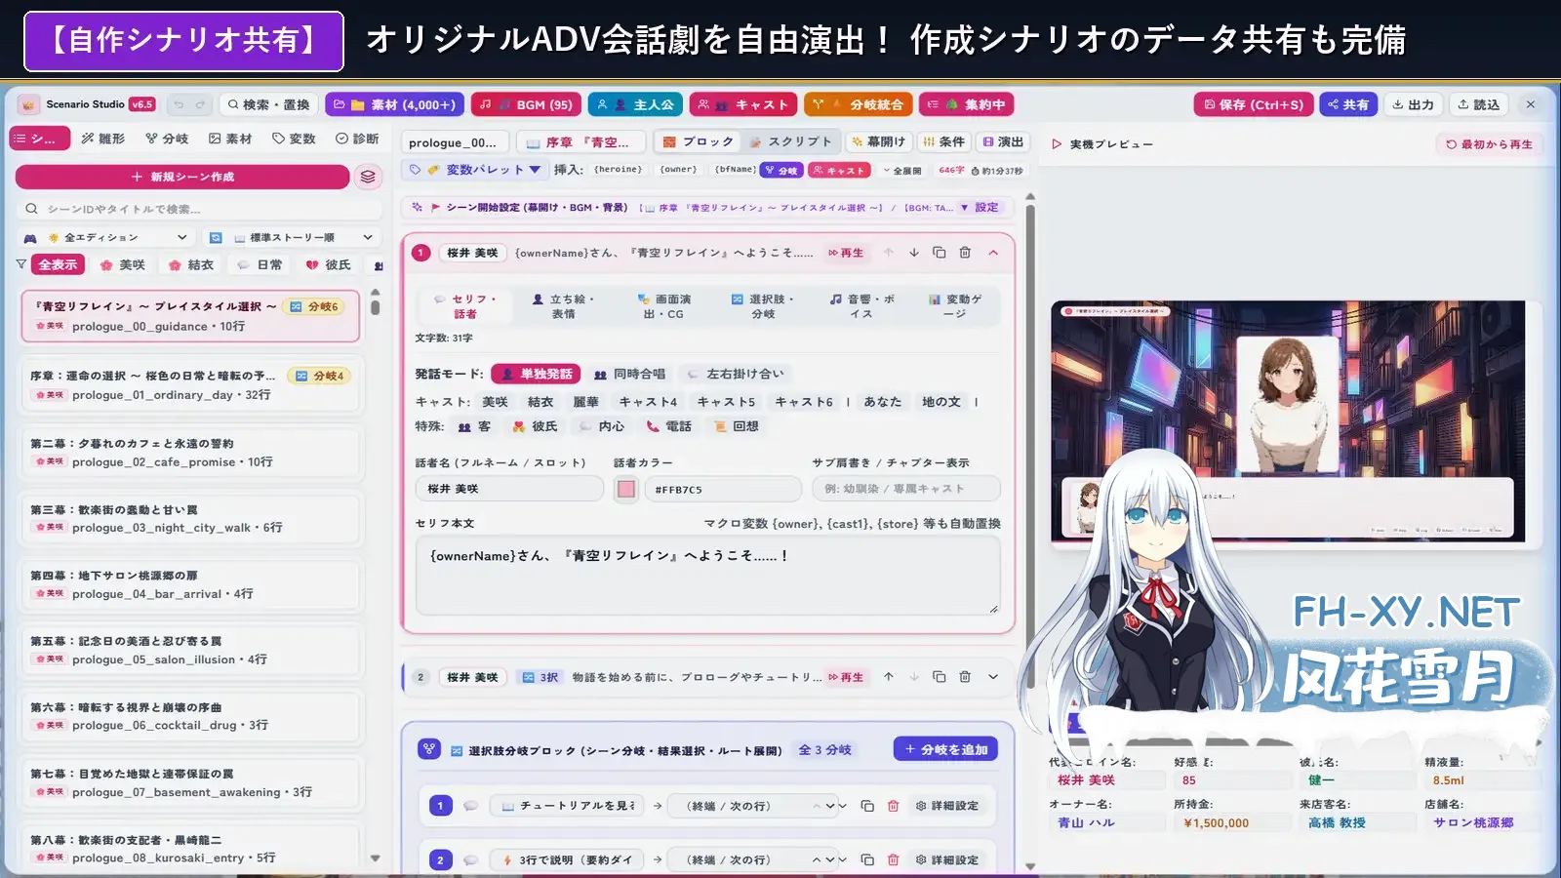Switch editor to スクリプト mode

pos(790,142)
